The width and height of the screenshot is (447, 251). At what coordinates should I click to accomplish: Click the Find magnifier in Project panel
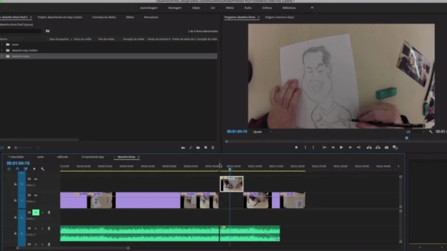point(190,148)
